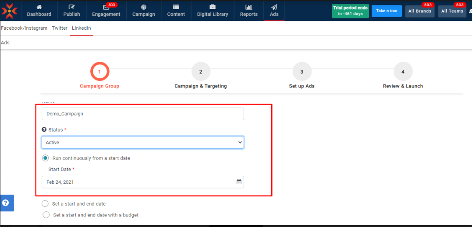The height and width of the screenshot is (227, 472).
Task: Select Set a start and end date option
Action: point(45,204)
